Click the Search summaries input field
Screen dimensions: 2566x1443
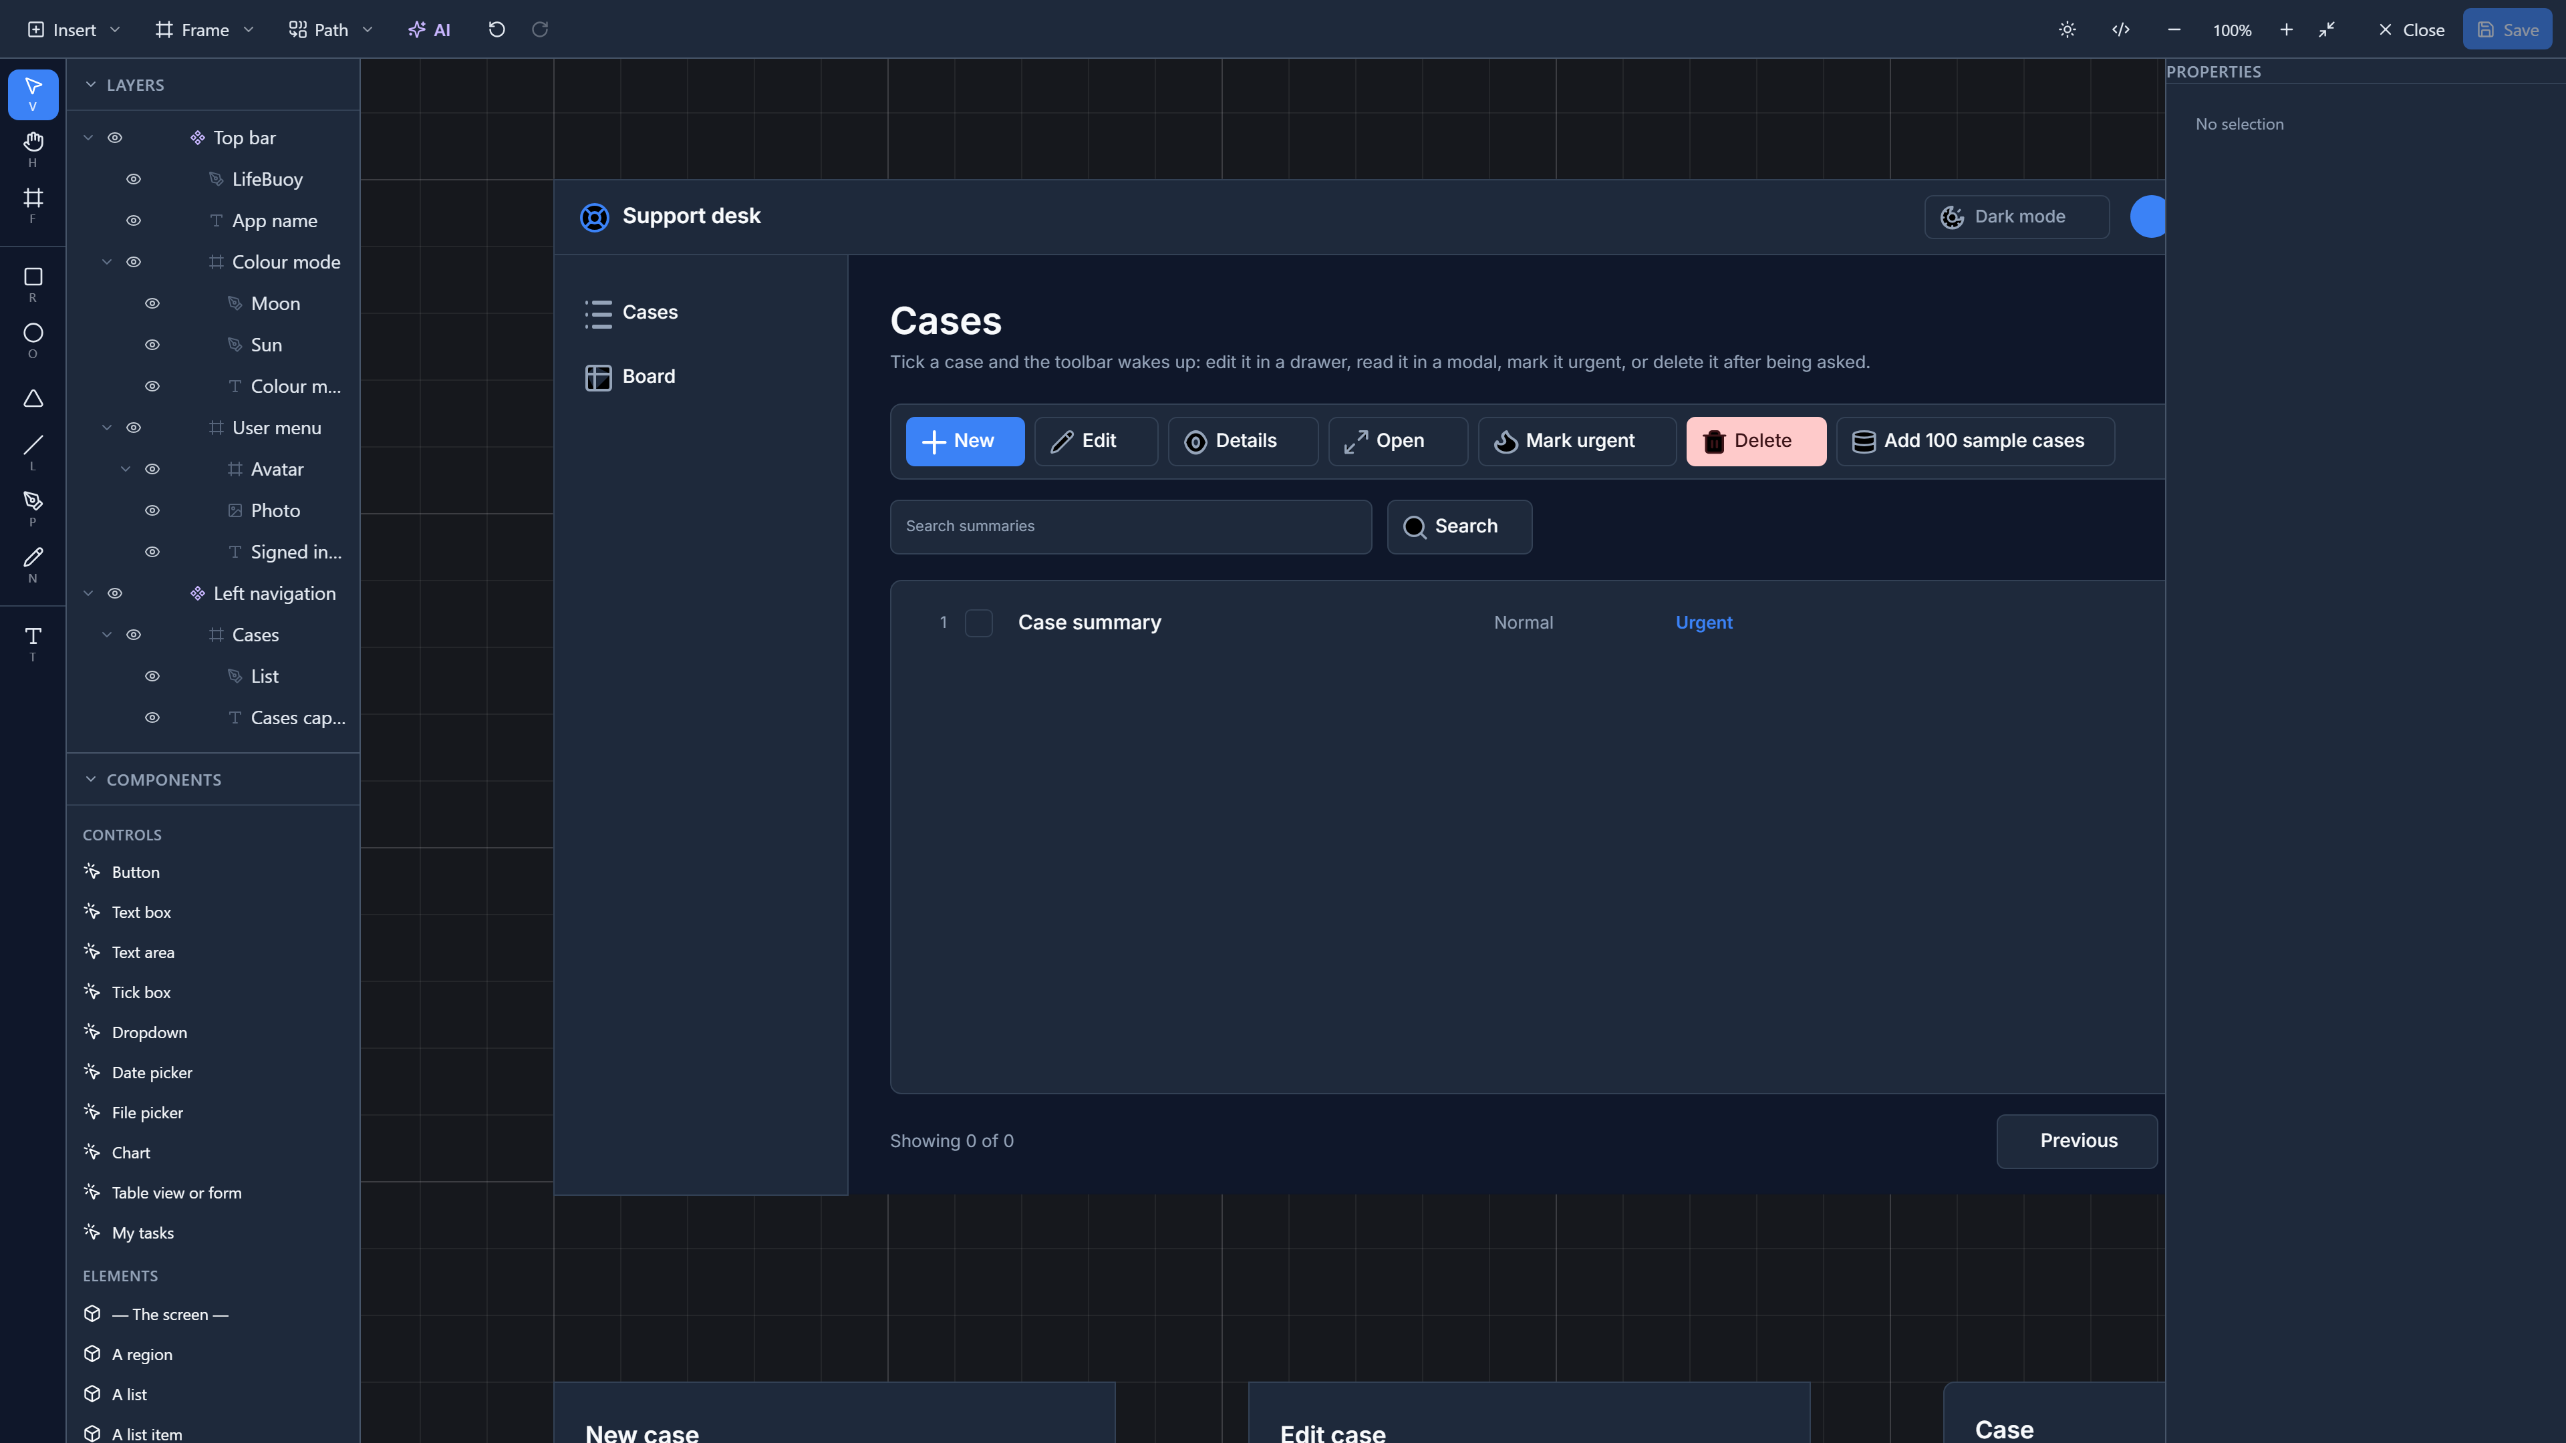coord(1131,527)
